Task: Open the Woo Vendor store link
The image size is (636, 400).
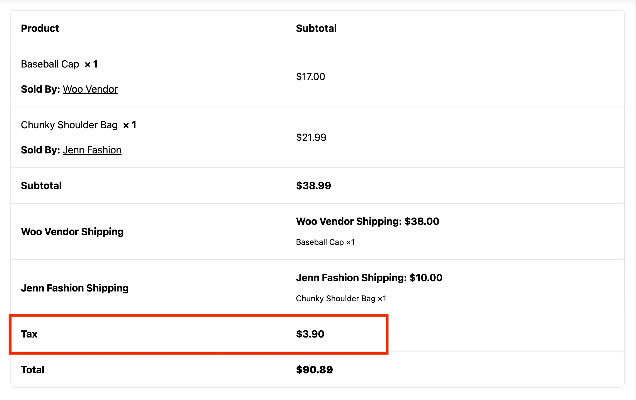Action: click(x=90, y=89)
